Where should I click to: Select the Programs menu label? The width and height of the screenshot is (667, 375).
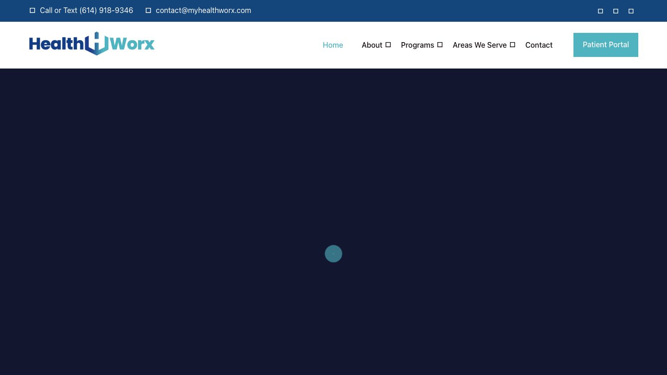coord(417,45)
